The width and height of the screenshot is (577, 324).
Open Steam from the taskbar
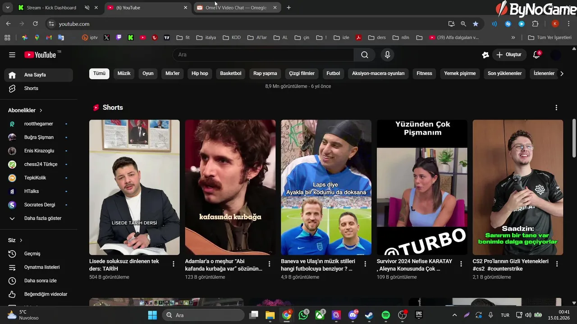tap(369, 315)
